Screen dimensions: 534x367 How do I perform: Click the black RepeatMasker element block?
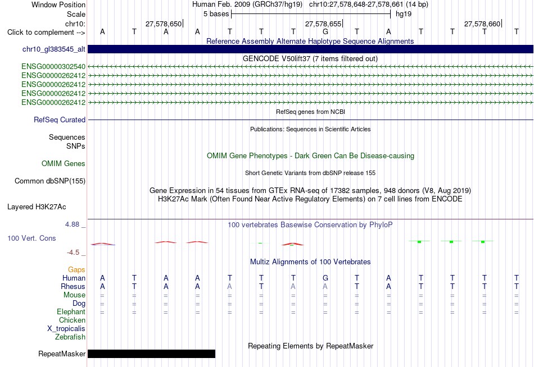click(152, 354)
